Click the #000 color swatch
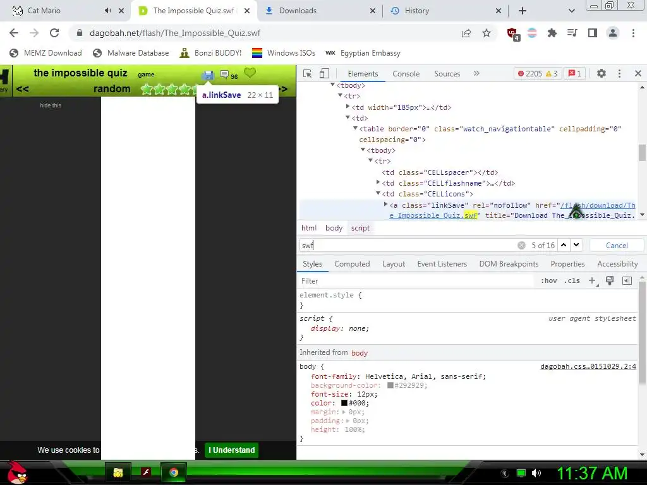Image resolution: width=647 pixels, height=485 pixels. 344,403
